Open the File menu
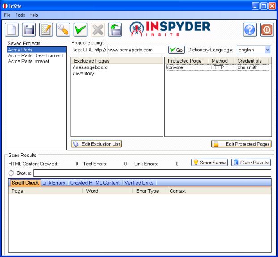The image size is (278, 257). tap(7, 15)
